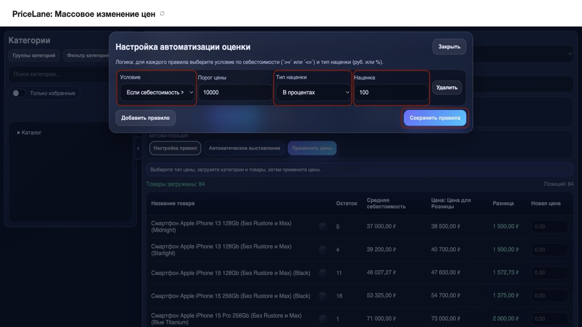Collapse the categories sidebar with the chevron handle
Image resolution: width=582 pixels, height=327 pixels.
pyautogui.click(x=138, y=149)
